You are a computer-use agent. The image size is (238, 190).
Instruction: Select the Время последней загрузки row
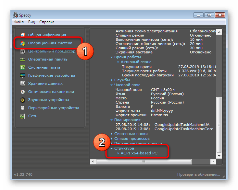169,75
